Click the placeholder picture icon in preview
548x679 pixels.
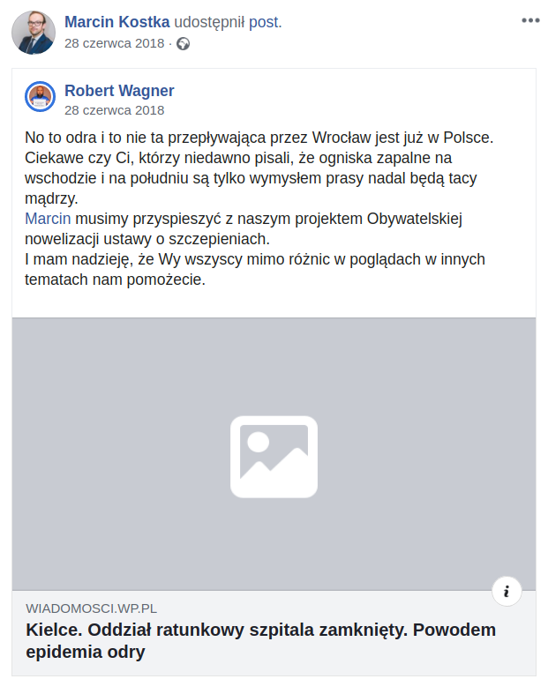(x=274, y=457)
